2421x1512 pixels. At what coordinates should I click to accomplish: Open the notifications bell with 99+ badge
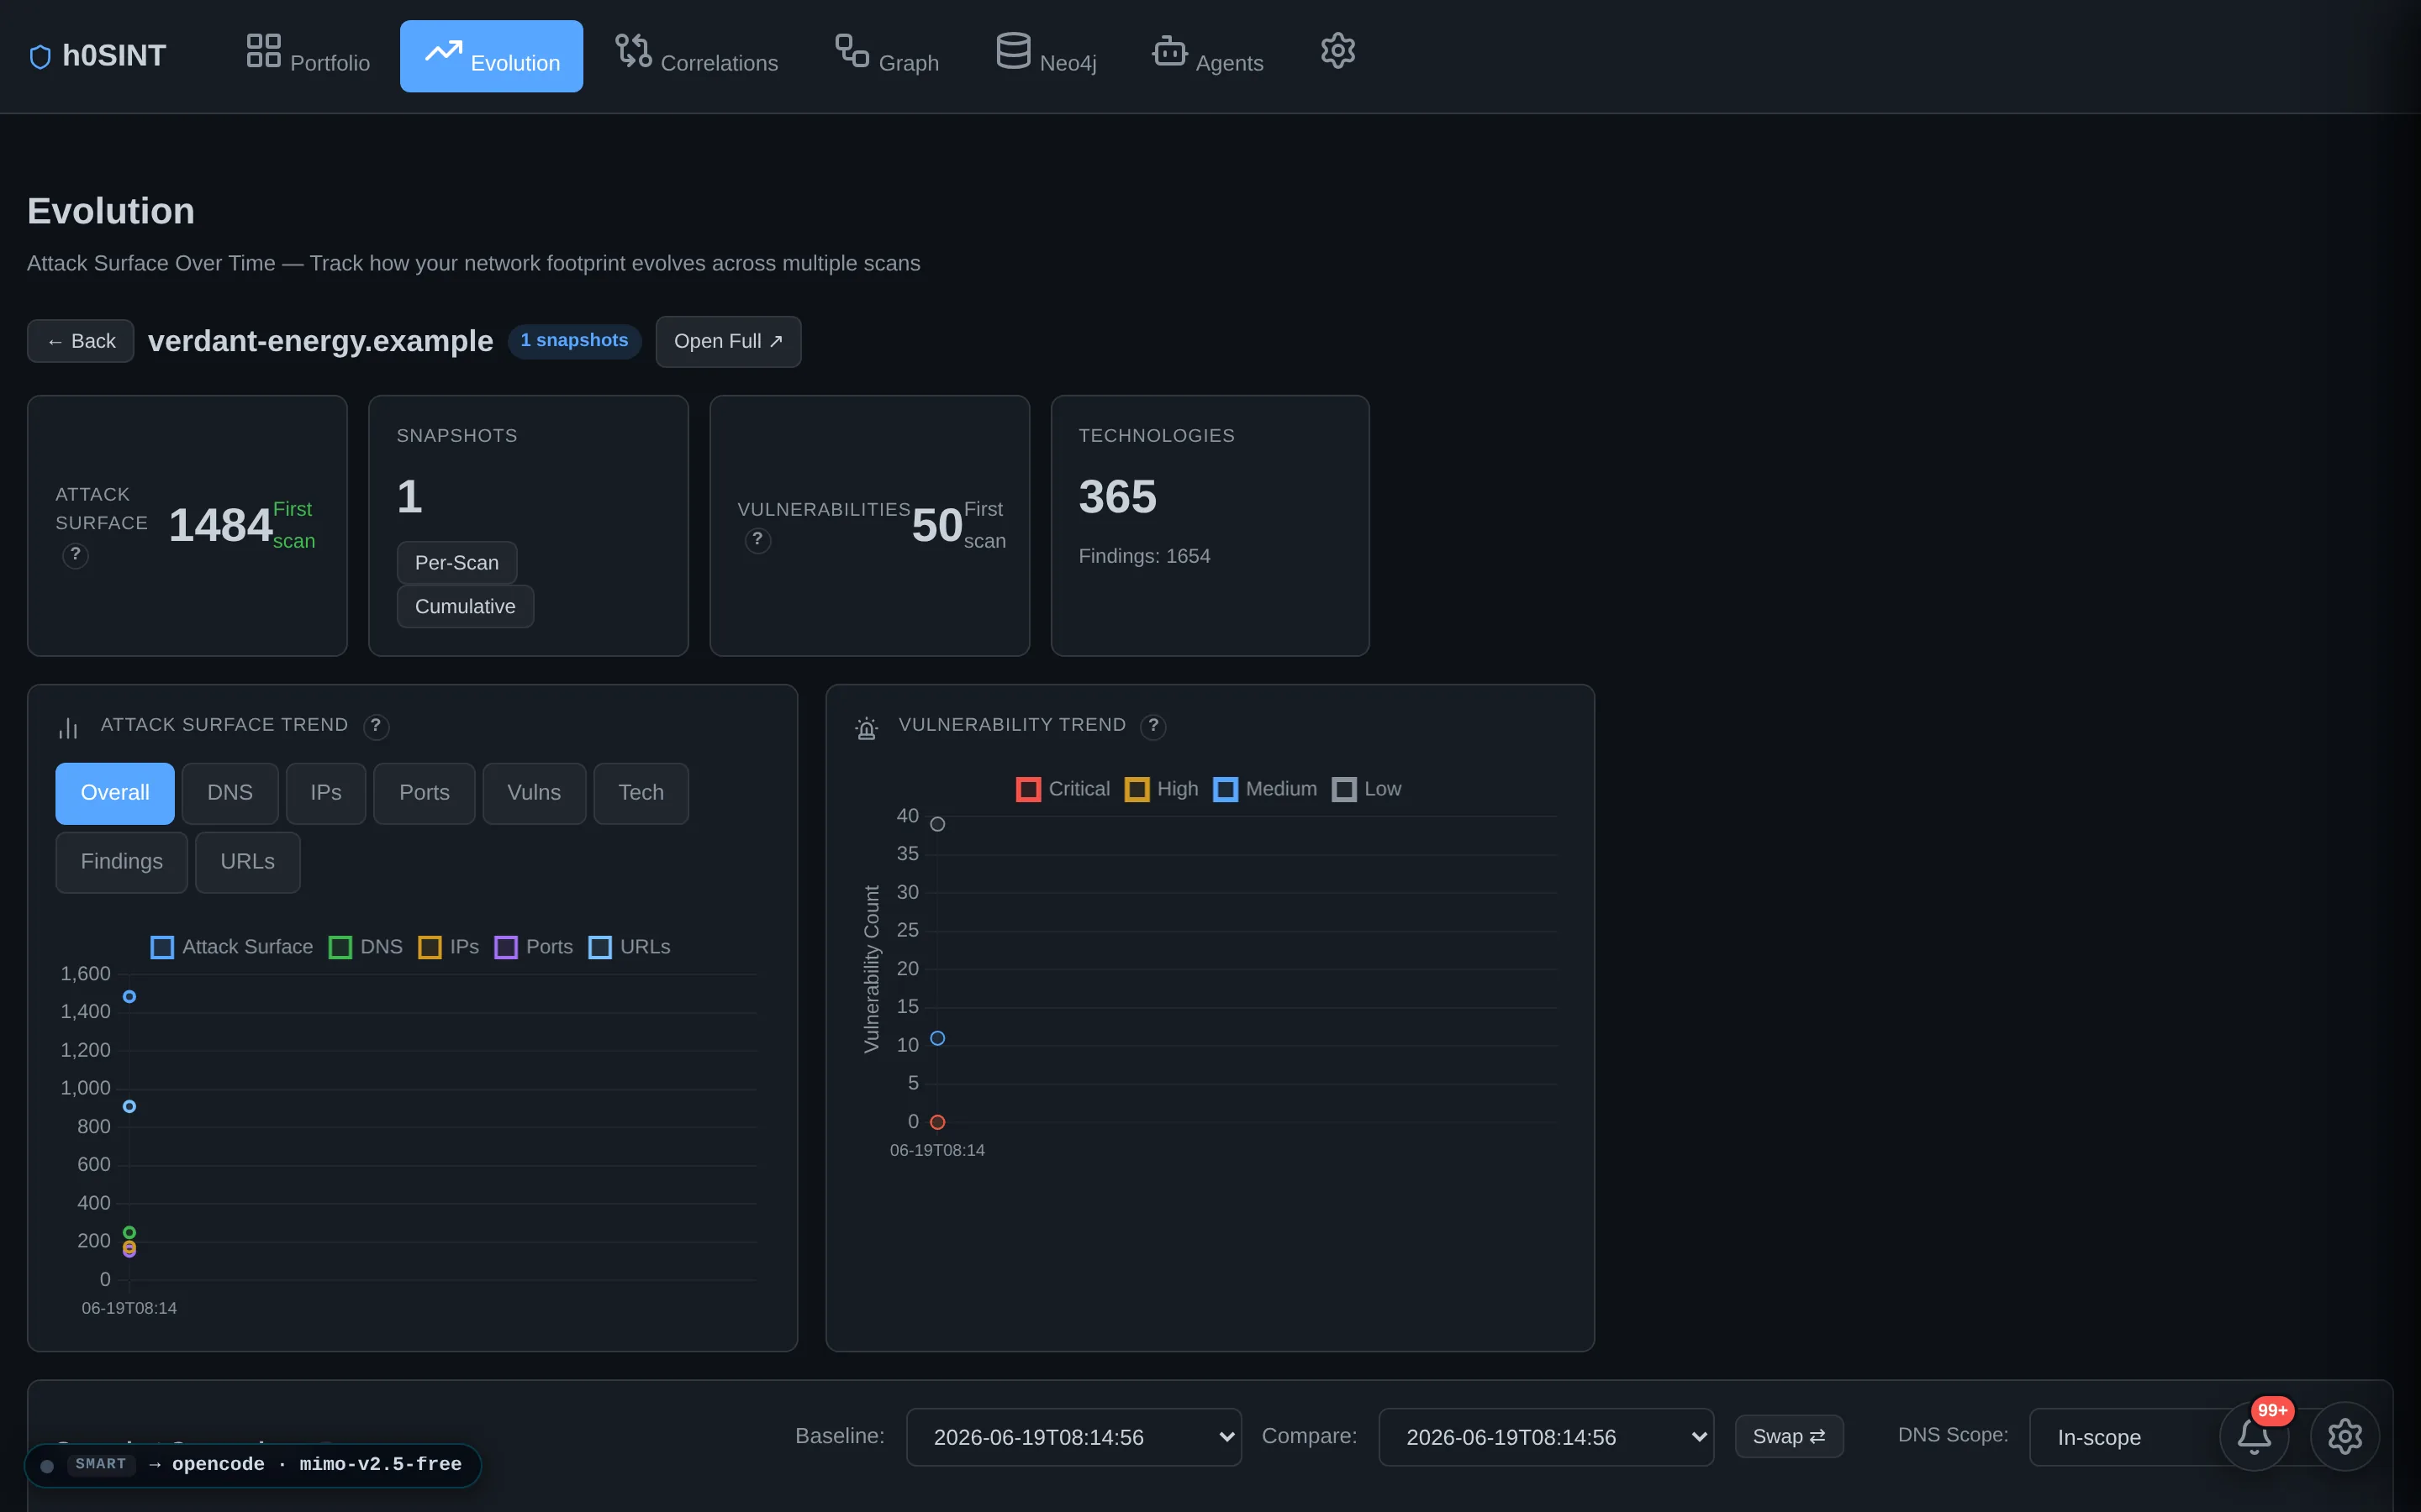pyautogui.click(x=2254, y=1436)
